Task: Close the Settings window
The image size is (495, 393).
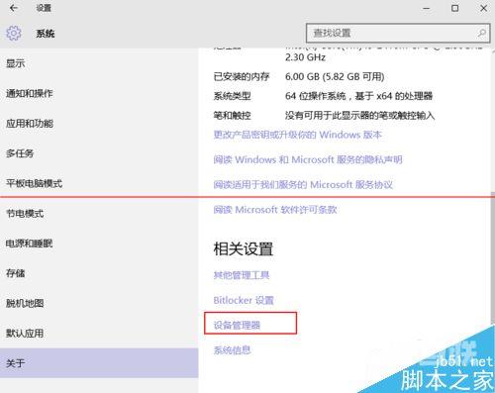Action: tap(483, 8)
